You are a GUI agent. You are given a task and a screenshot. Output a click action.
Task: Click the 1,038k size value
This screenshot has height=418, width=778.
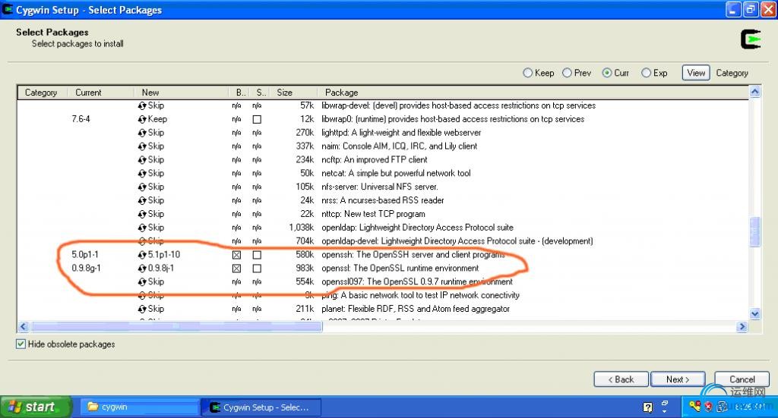click(x=301, y=228)
